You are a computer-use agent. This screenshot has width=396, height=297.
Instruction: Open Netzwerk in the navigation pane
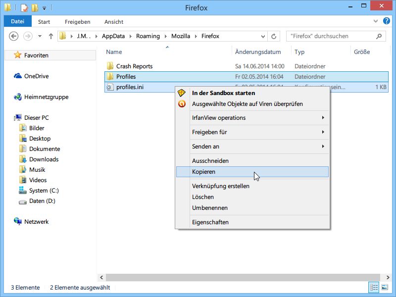pyautogui.click(x=36, y=221)
